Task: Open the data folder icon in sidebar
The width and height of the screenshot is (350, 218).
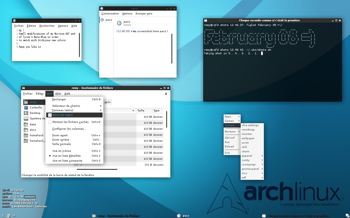Action: coord(26,124)
